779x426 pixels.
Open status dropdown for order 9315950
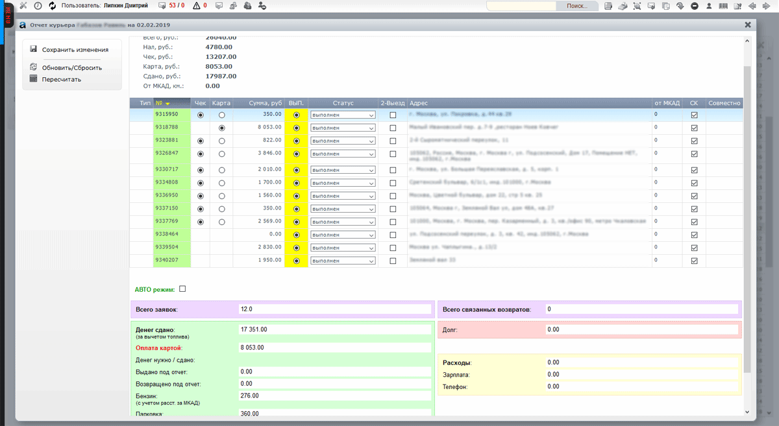tap(343, 115)
